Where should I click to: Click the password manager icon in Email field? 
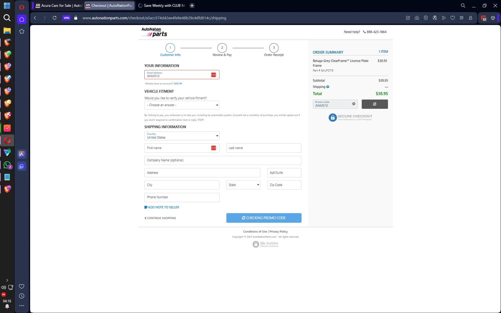[x=213, y=75]
